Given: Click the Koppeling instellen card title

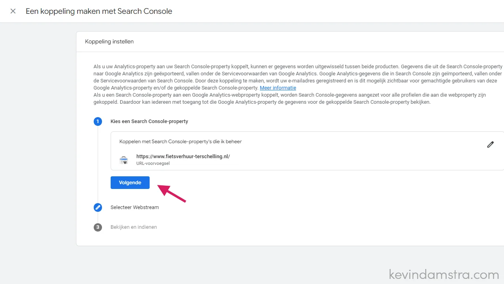Looking at the screenshot, I should coord(109,41).
